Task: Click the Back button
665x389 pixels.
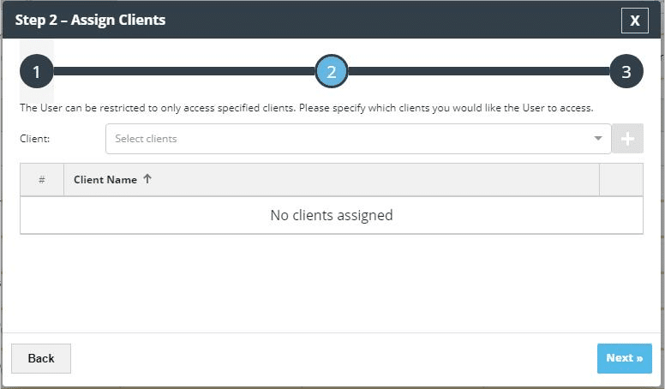Action: click(41, 358)
